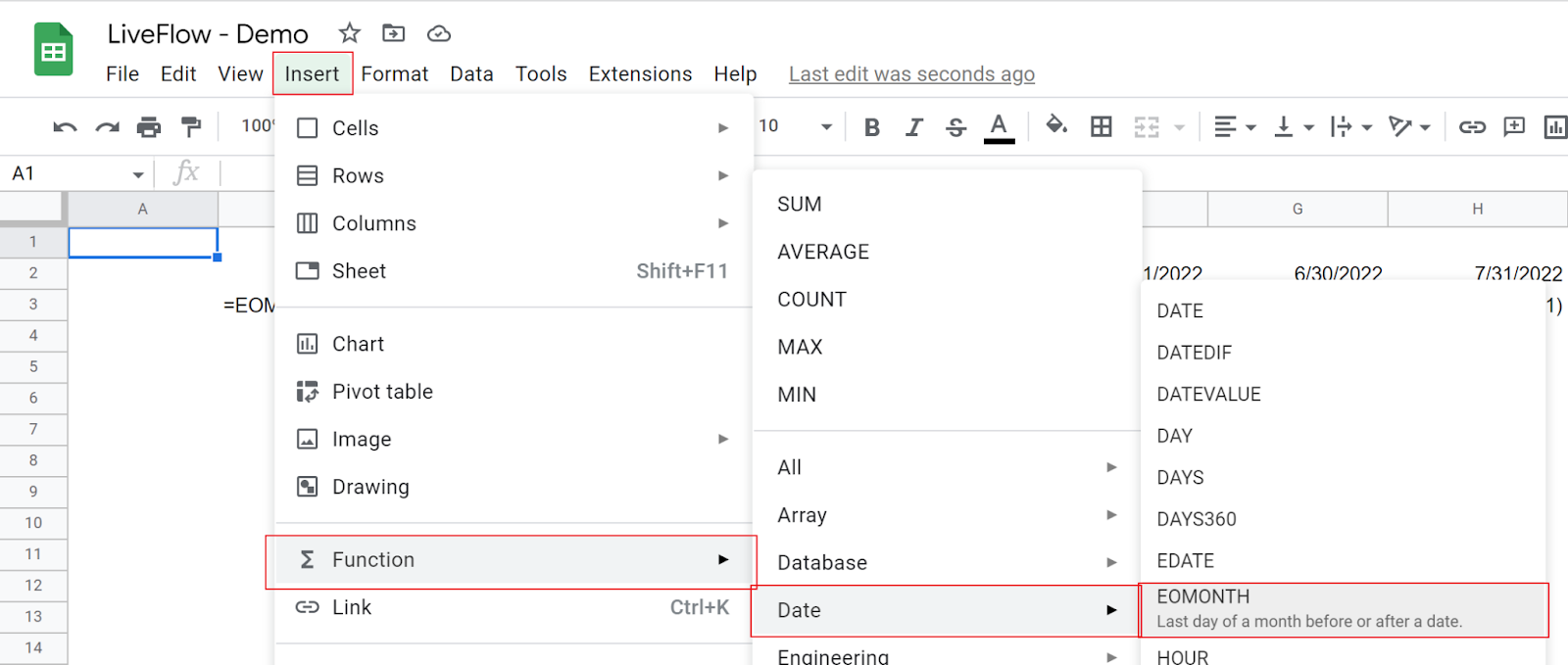Click the merge cells icon

pyautogui.click(x=1147, y=126)
